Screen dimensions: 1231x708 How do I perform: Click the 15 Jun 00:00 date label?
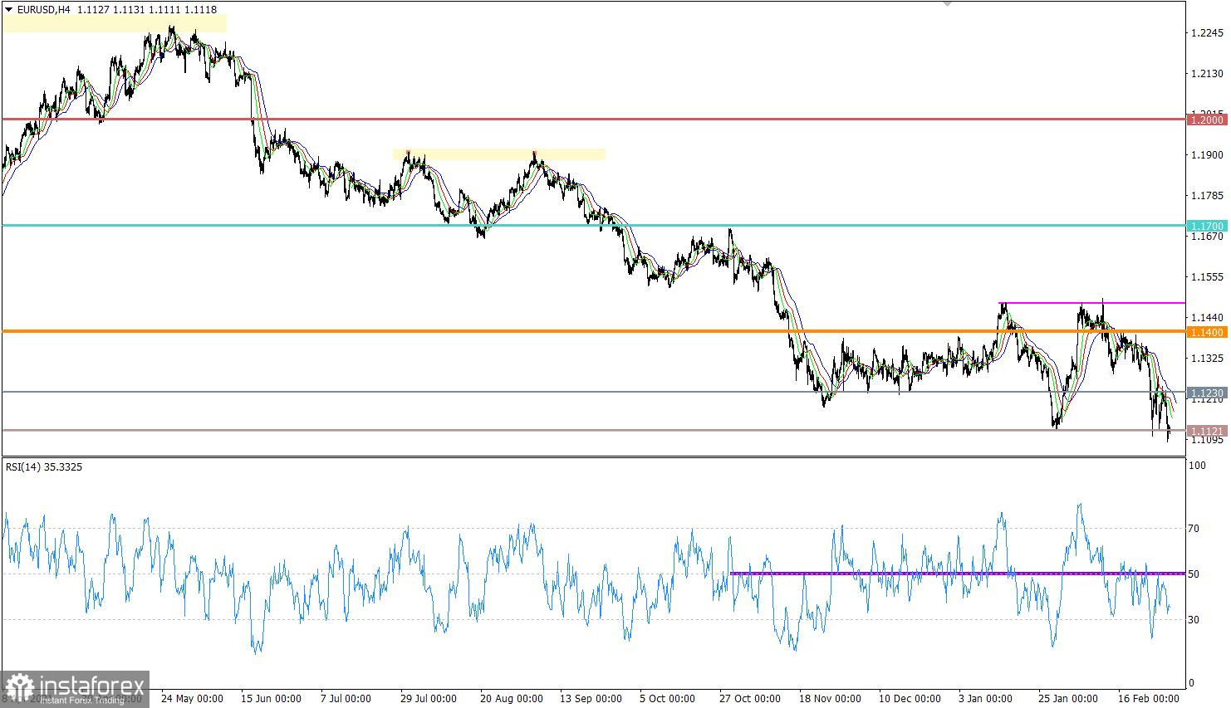click(271, 698)
